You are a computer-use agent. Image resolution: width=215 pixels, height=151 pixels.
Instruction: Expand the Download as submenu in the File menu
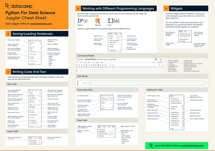coord(35,59)
